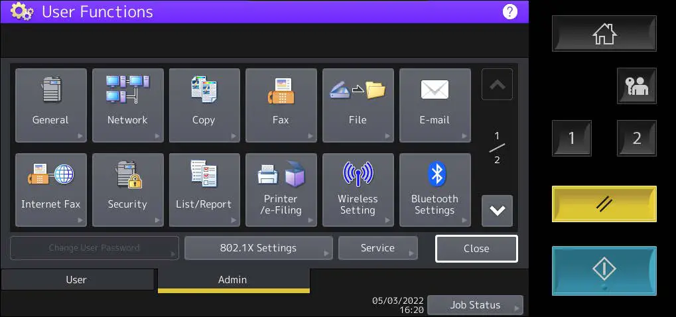Tap the blue Start button
The height and width of the screenshot is (317, 676).
(x=604, y=271)
